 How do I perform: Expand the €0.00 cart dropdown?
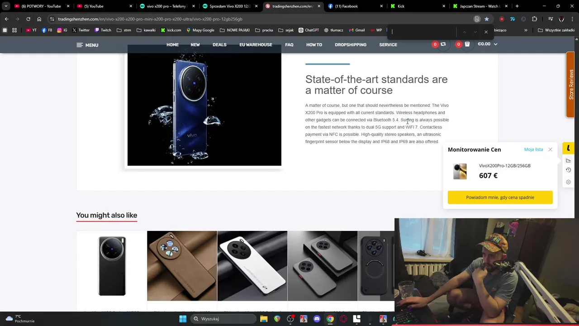(488, 44)
